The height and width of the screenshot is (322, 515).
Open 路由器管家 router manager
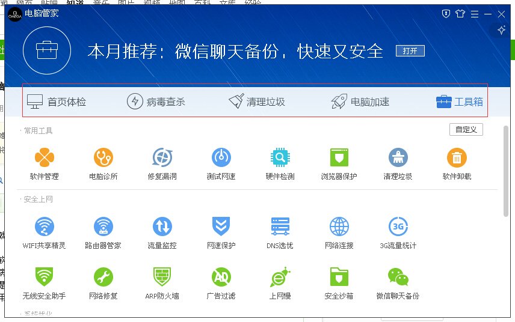(x=103, y=233)
